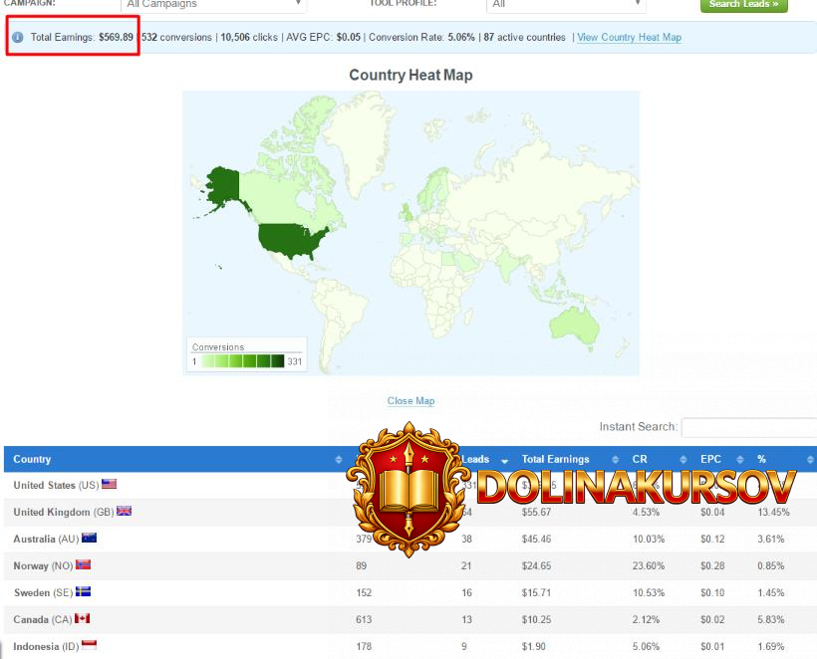The height and width of the screenshot is (659, 817).
Task: Open the View Country Heat Map link
Action: tap(629, 38)
